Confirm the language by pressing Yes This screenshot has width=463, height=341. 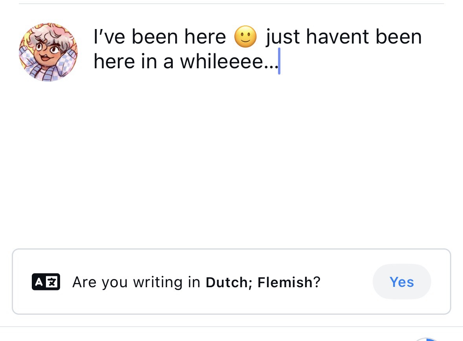pyautogui.click(x=401, y=282)
